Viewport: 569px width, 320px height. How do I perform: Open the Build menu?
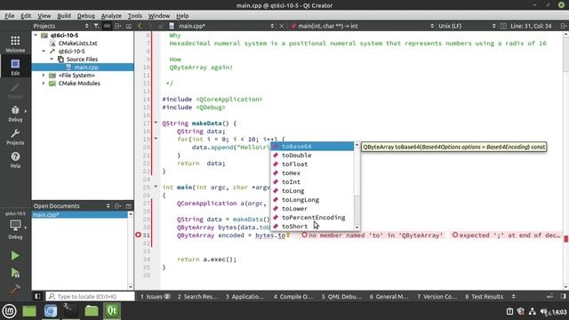point(64,16)
